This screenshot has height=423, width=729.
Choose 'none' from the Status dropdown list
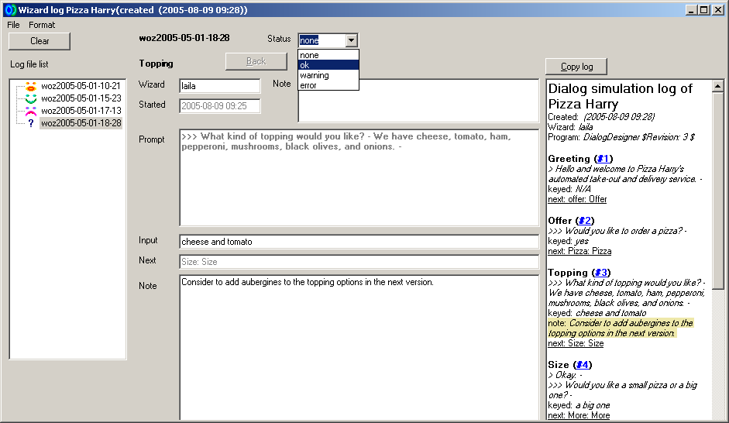(328, 55)
